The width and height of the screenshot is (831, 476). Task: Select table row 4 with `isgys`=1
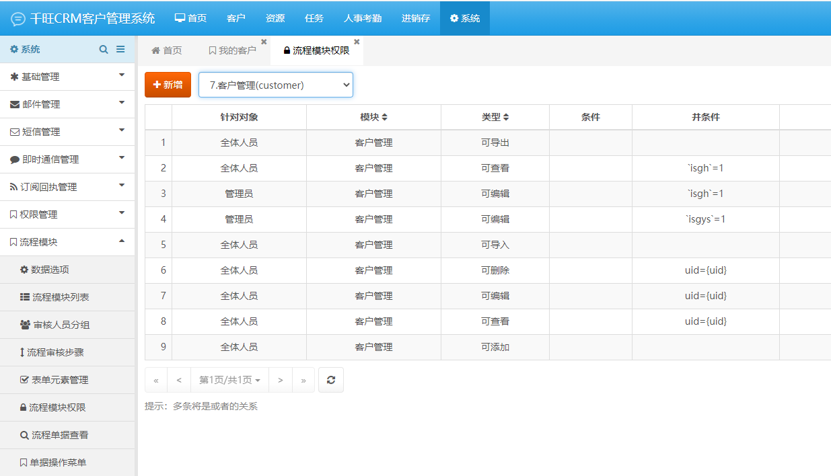tap(488, 219)
